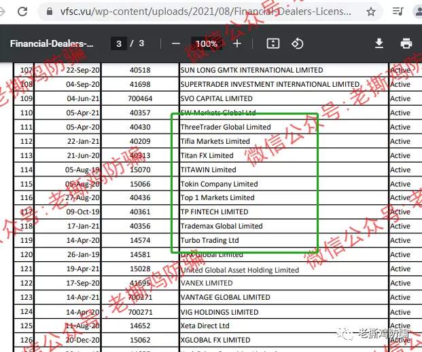
Task: Click license number 40361
Action: pyautogui.click(x=140, y=212)
